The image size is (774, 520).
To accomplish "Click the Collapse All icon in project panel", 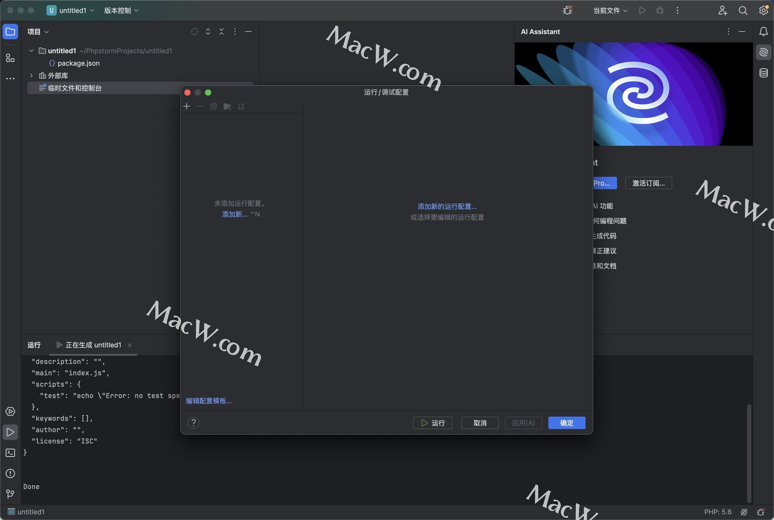I will pos(221,31).
